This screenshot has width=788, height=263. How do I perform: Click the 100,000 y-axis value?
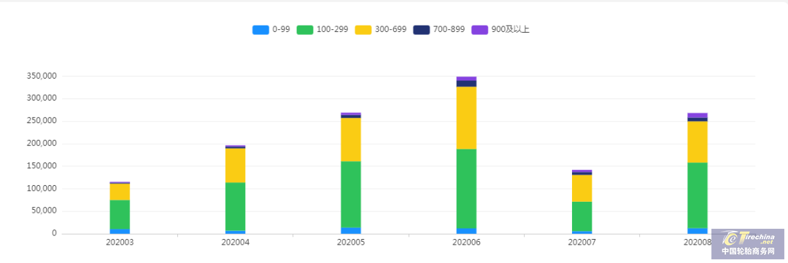pyautogui.click(x=41, y=189)
